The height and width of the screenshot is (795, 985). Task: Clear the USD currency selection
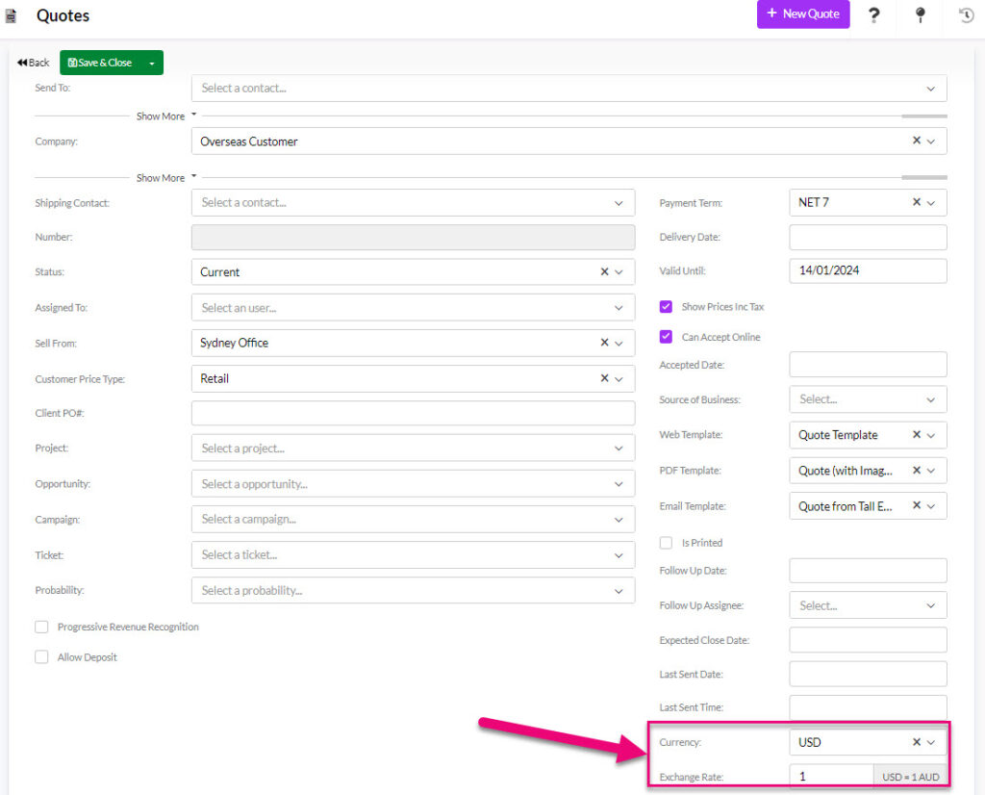pyautogui.click(x=917, y=742)
